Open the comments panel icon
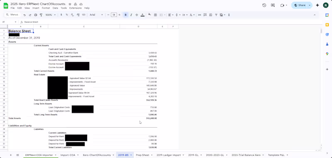332x158 pixels. tap(273, 5)
